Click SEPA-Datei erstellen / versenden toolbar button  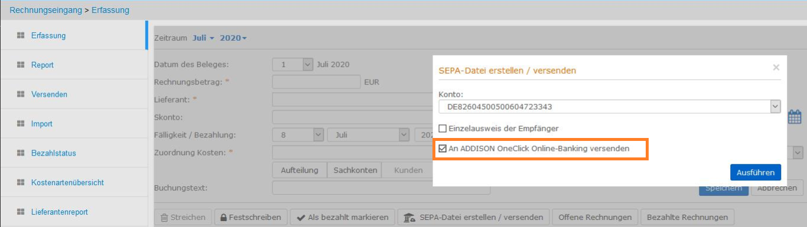(474, 217)
